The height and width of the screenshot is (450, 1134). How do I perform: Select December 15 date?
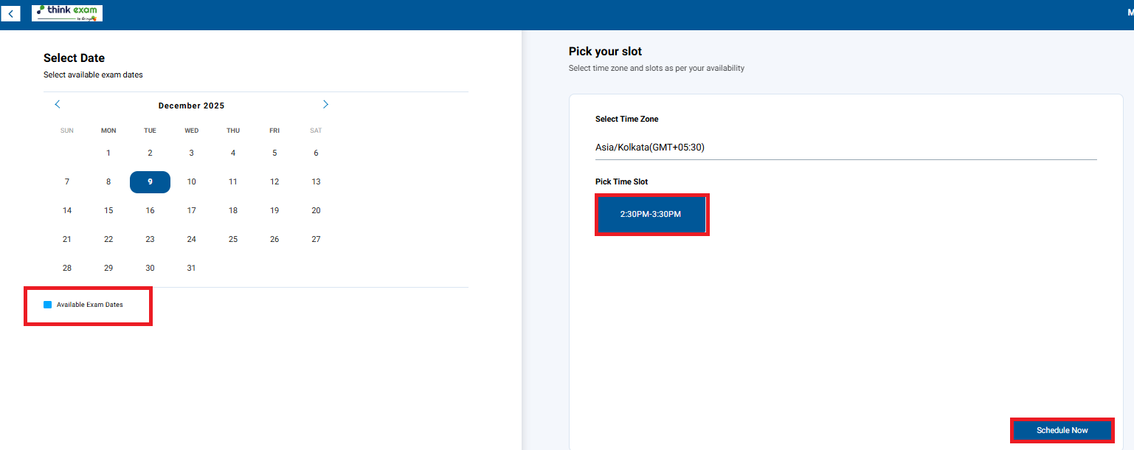tap(108, 211)
